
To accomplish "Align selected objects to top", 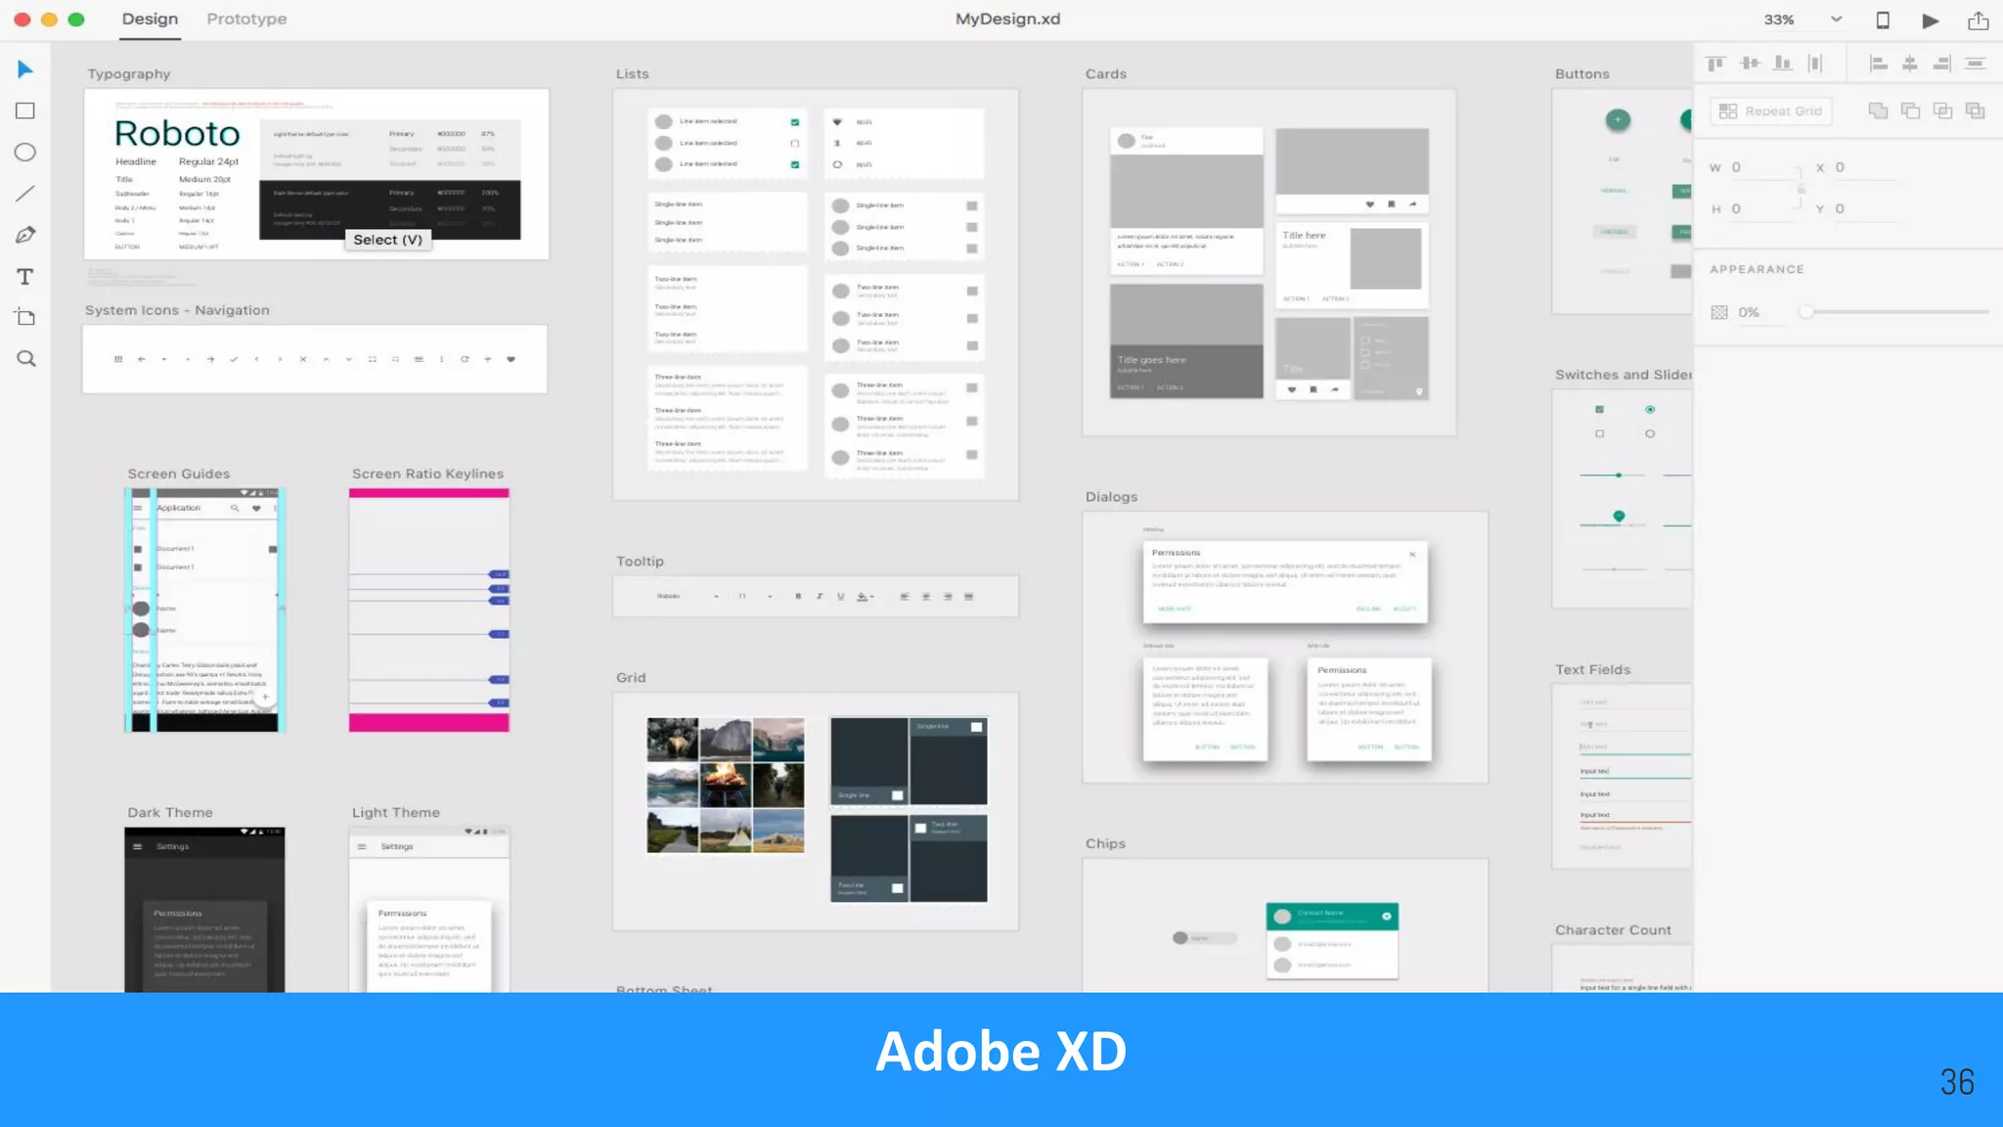I will 1715,64.
